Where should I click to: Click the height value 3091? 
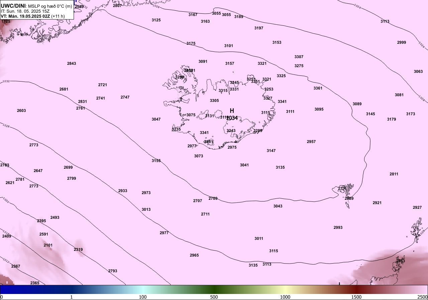(203, 61)
